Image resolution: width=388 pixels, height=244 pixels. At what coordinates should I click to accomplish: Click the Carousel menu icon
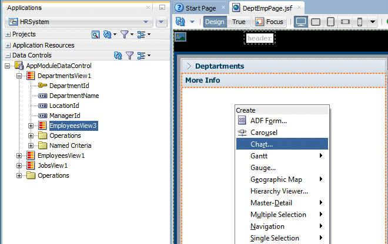[x=242, y=133]
